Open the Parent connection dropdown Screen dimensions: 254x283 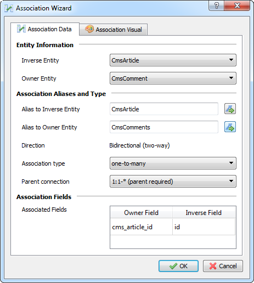point(173,182)
